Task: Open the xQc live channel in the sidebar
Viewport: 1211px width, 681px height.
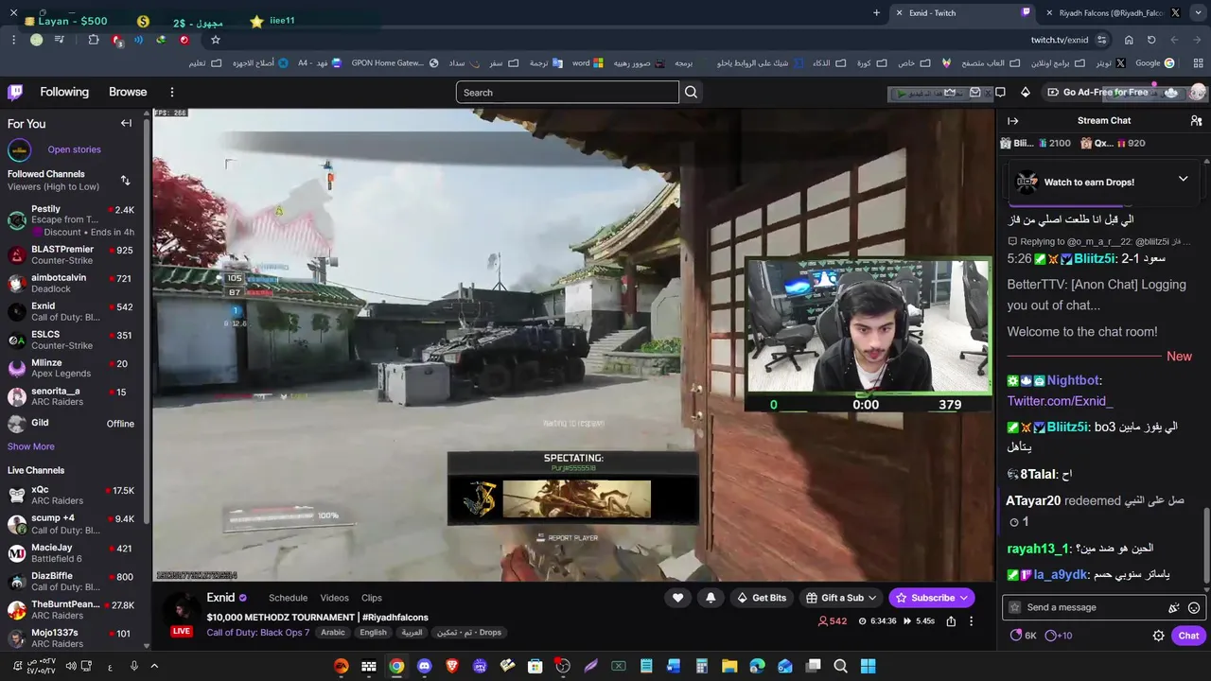Action: [72, 496]
